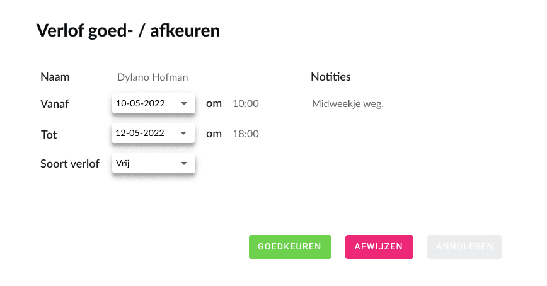
Task: Click "om" next to the 10:00 time
Action: point(214,103)
